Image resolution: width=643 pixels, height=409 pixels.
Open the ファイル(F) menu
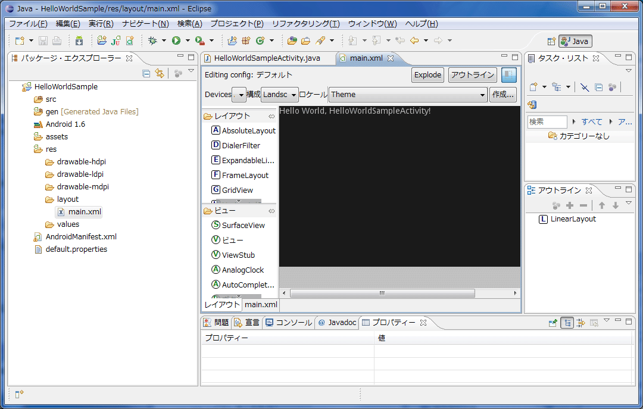(x=29, y=24)
